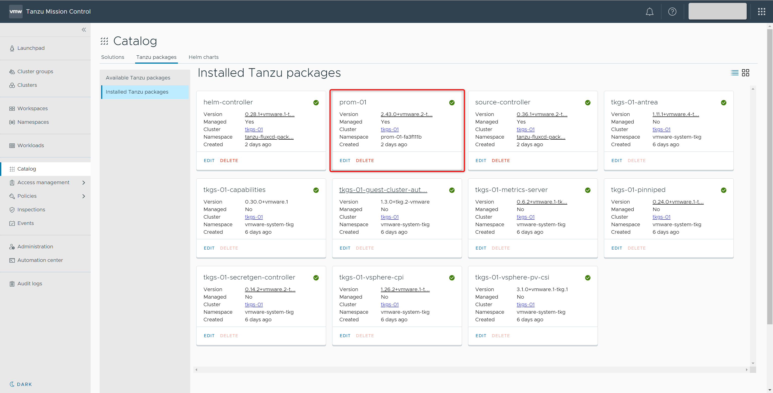Viewport: 773px width, 393px height.
Task: Click the Inspections shield icon
Action: 12,210
